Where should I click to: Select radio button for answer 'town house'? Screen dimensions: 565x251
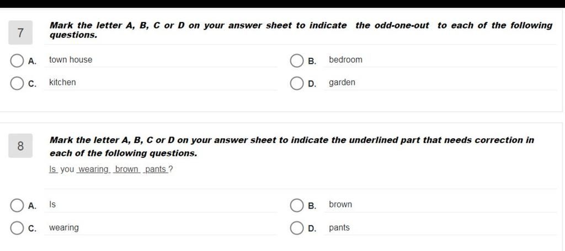[17, 60]
